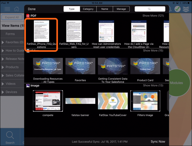192x146 pixels.
Task: Expand the Sales Collateral tree item
Action: (12, 75)
